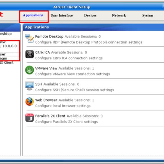
Task: Click 'Available Sessions: 0' beside Remote Desktop
Action: [83, 36]
